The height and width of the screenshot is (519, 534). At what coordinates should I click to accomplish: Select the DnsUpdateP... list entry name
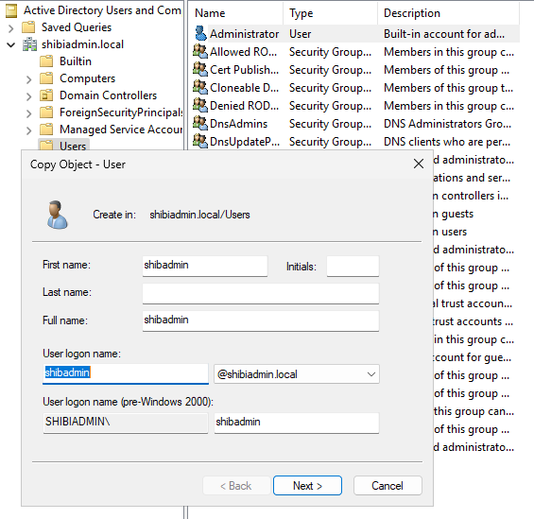click(245, 141)
